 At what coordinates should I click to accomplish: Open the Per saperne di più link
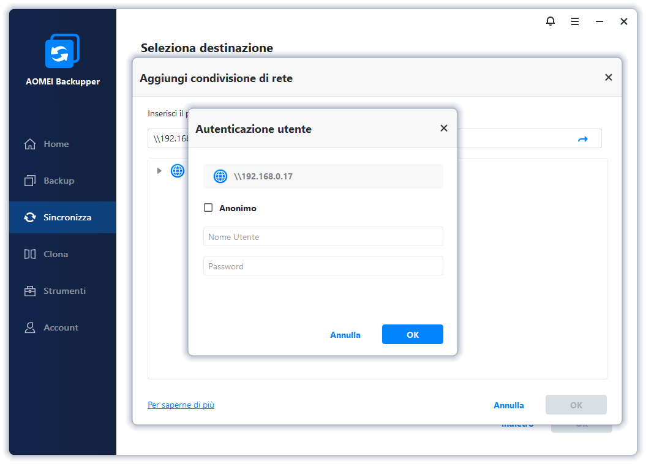tap(181, 405)
